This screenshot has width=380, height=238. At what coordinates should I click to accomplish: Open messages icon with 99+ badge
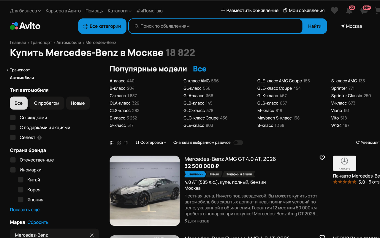tap(364, 10)
